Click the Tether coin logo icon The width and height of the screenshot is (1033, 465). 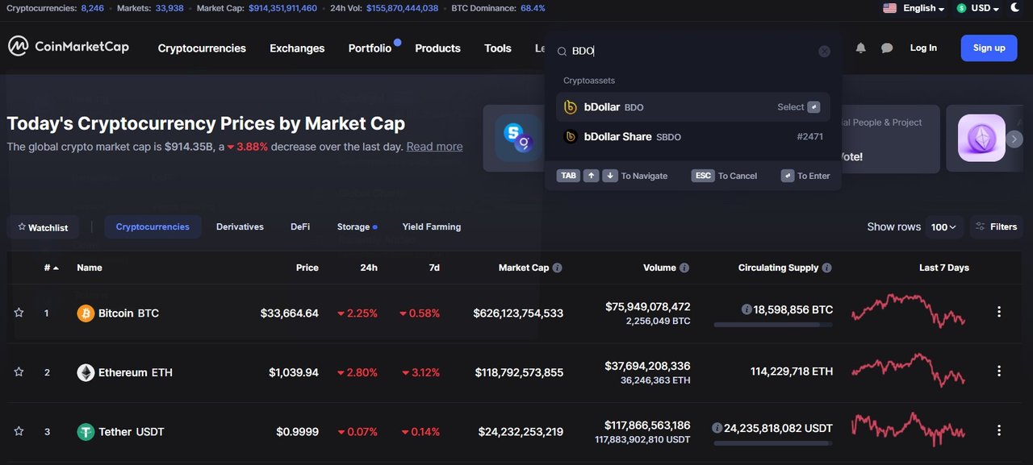coord(86,431)
